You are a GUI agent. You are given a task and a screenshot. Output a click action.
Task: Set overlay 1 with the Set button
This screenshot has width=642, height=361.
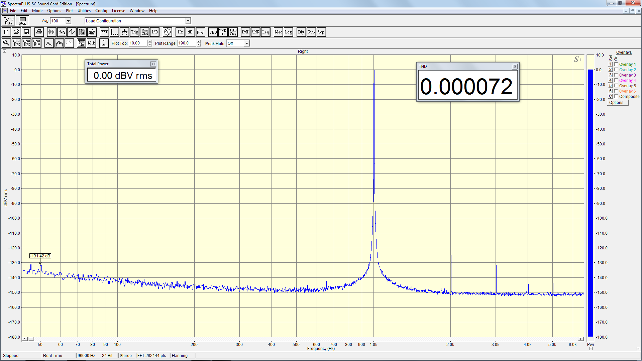tap(610, 64)
